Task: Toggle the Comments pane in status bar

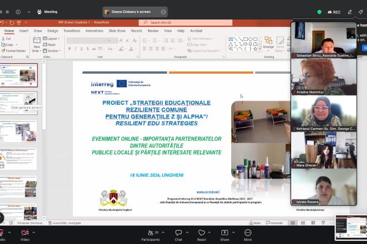Action: pyautogui.click(x=274, y=223)
